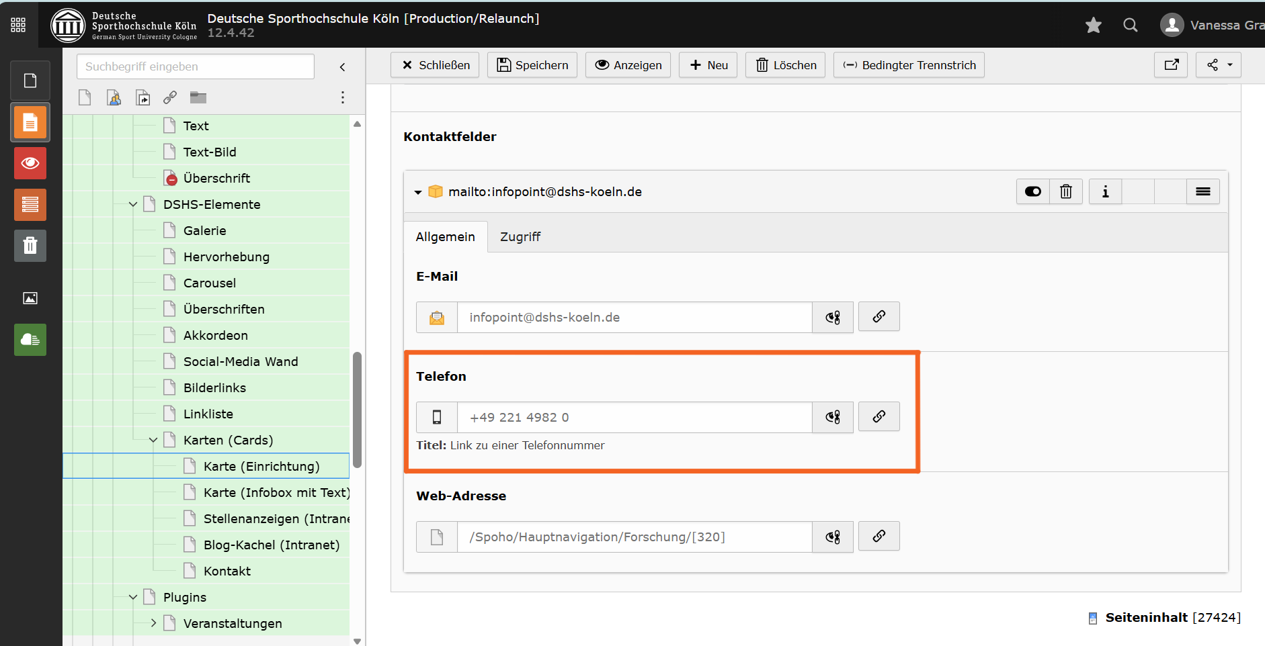Click bookmarks star icon in top bar

coord(1094,26)
